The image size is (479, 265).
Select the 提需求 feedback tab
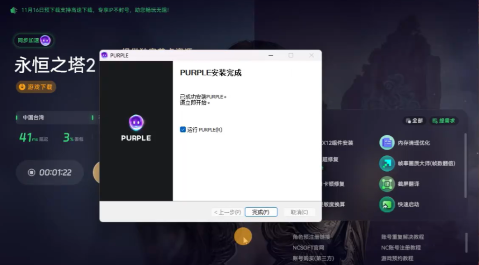(443, 121)
